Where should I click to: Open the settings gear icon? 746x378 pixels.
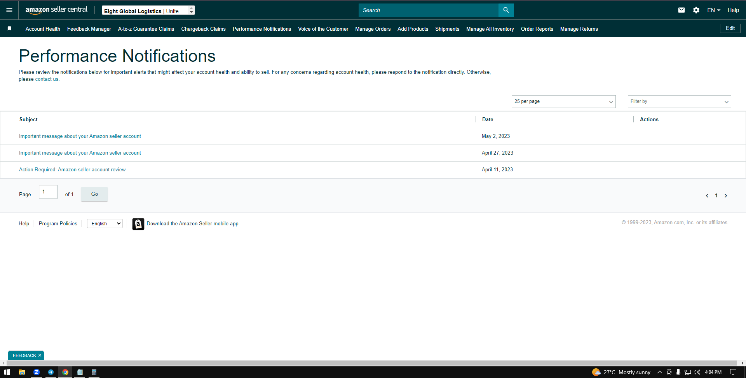[696, 10]
